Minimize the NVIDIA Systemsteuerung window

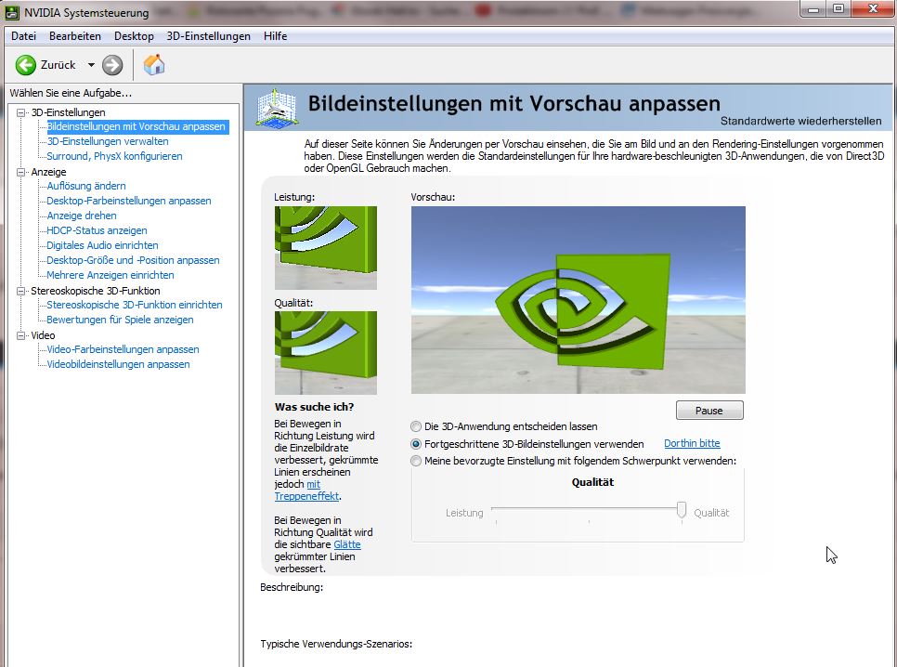pos(813,8)
